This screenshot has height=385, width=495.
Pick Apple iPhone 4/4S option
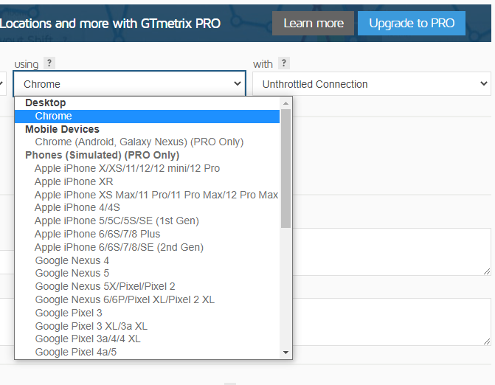[147, 208]
